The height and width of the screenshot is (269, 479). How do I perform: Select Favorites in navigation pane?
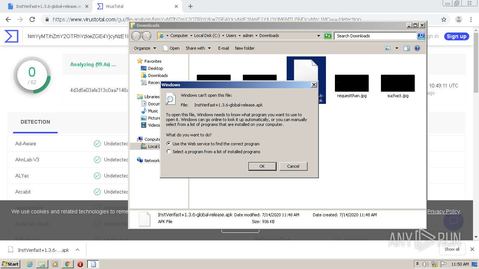(153, 61)
